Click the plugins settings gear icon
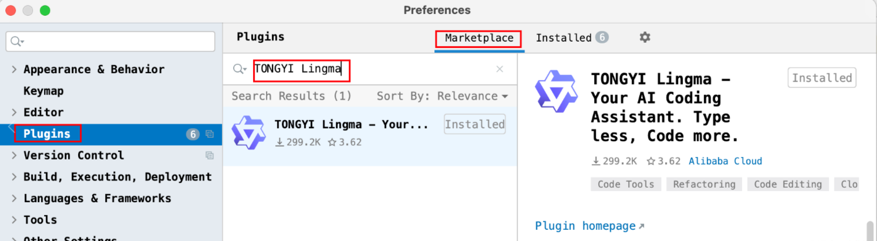The width and height of the screenshot is (877, 241). [x=645, y=38]
